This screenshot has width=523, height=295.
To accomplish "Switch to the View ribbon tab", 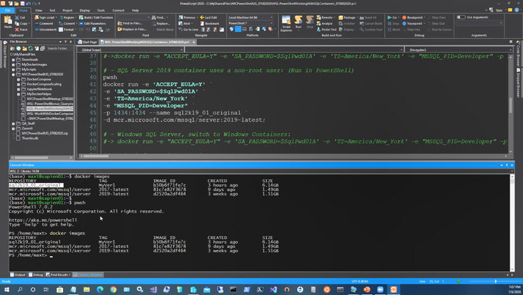I will click(38, 10).
